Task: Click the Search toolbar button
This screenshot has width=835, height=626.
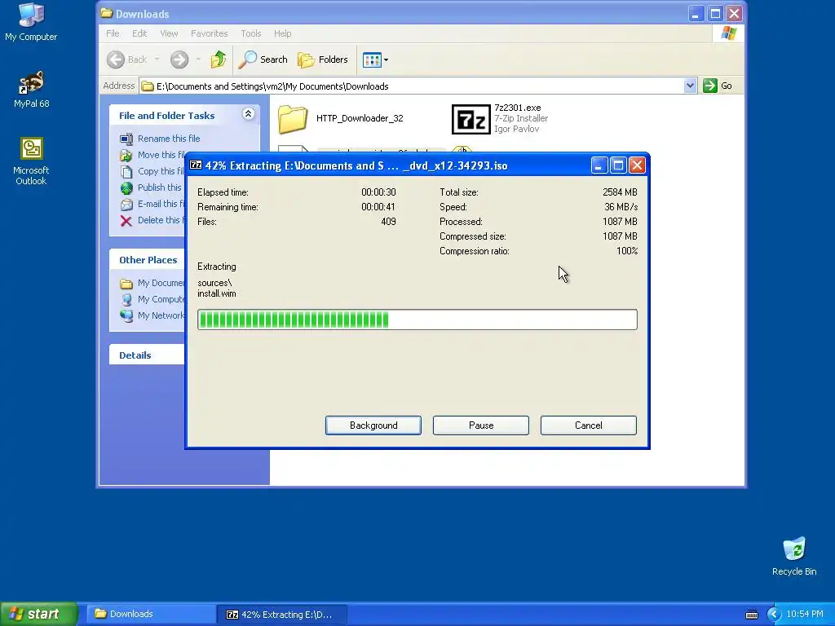Action: tap(263, 60)
